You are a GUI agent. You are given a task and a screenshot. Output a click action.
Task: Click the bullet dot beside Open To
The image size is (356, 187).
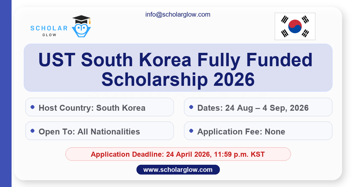[33, 131]
